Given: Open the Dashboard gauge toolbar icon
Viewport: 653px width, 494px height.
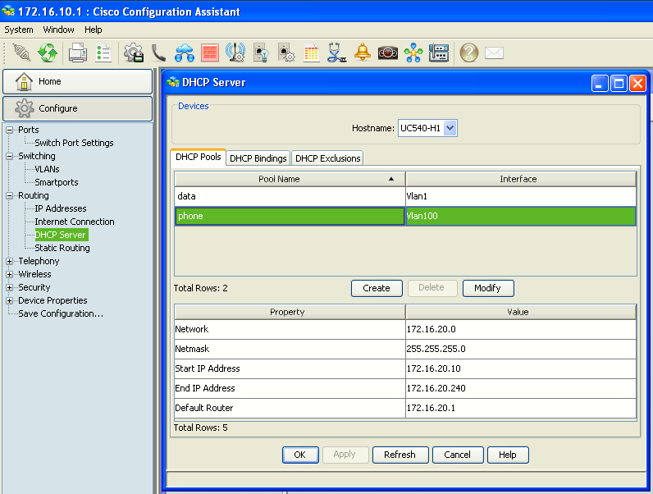Looking at the screenshot, I should click(388, 53).
